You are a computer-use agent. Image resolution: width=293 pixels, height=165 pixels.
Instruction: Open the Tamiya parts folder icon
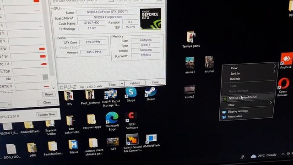[x=191, y=37]
